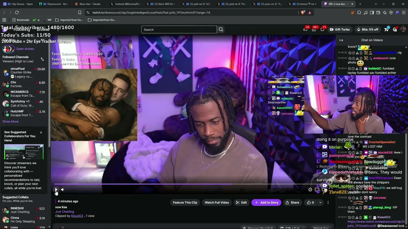The height and width of the screenshot is (229, 408).
Task: Click the Feature This Clip button
Action: [185, 203]
